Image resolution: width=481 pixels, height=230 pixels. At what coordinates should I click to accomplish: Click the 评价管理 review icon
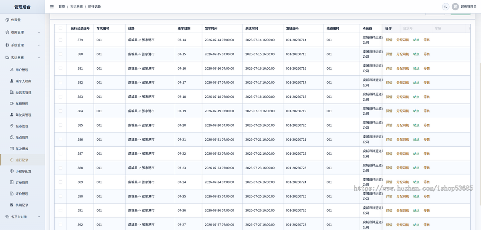[x=12, y=194]
